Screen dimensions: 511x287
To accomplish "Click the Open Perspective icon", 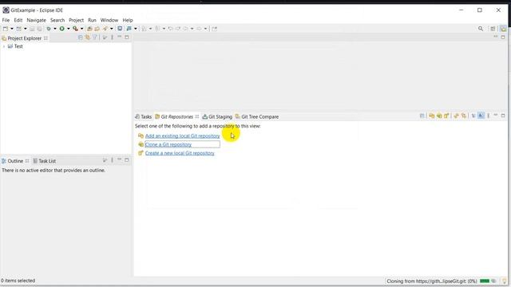I will (x=493, y=29).
